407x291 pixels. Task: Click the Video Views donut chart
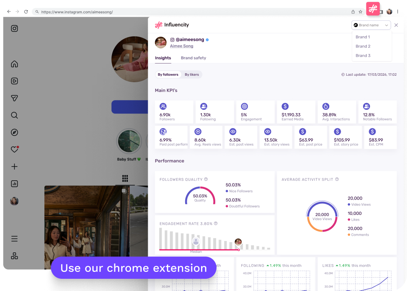[x=322, y=216]
